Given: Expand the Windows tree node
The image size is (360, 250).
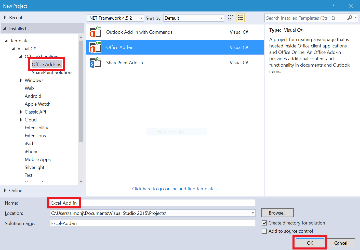Looking at the screenshot, I should 21,80.
